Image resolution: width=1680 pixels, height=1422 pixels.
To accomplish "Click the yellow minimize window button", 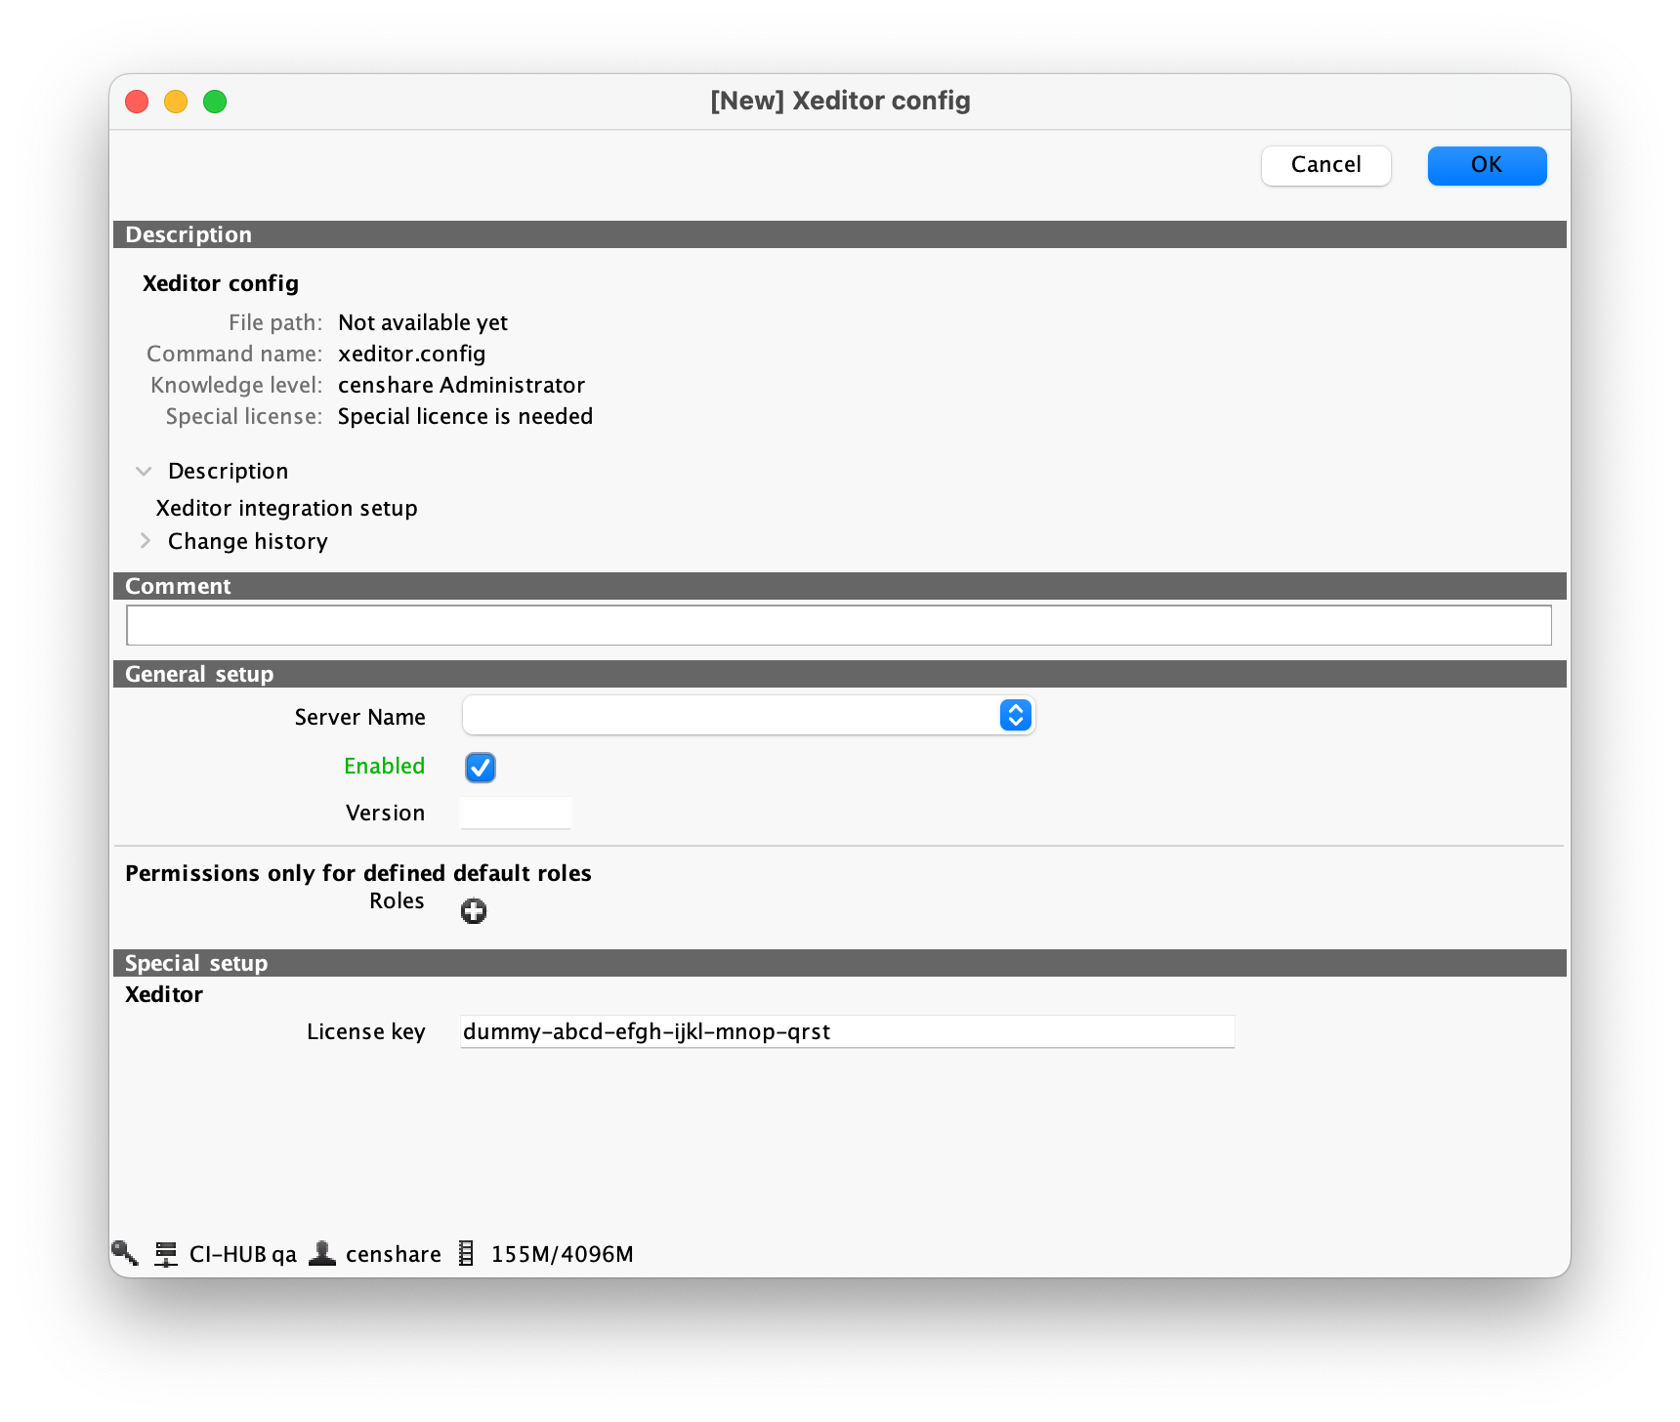I will 176,102.
